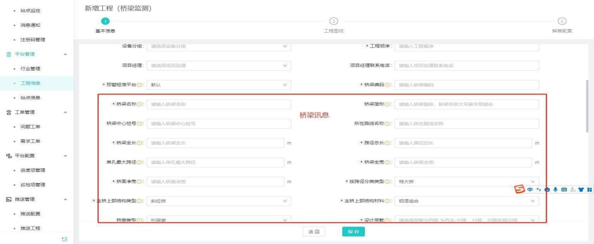Click the info icon beside 桥梁名称
Viewport: 594px width, 244px height.
click(139, 104)
